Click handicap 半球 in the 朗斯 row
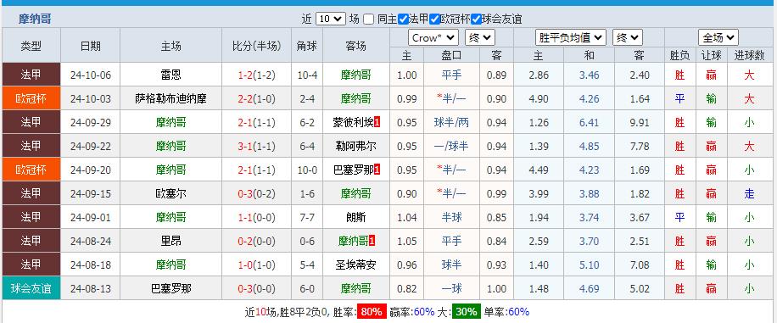This screenshot has height=323, width=777. tap(451, 218)
